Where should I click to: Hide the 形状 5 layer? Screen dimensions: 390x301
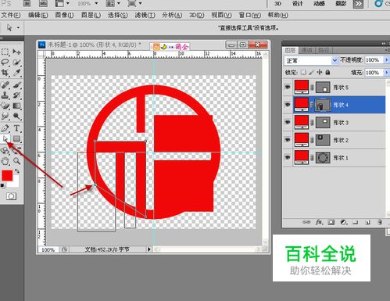288,87
